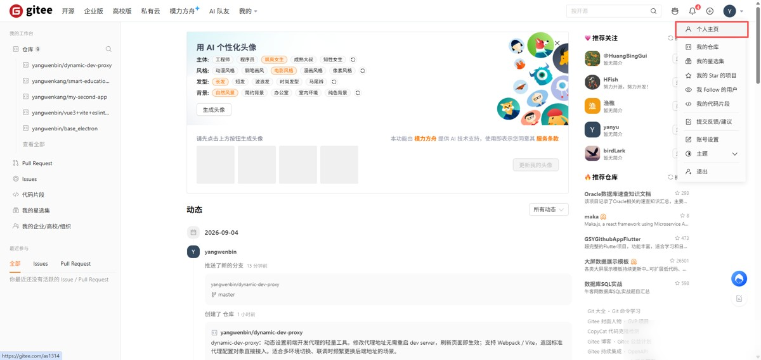Screen dimensions: 761x360
Task: Click 更新我的头像 button
Action: tap(536, 164)
